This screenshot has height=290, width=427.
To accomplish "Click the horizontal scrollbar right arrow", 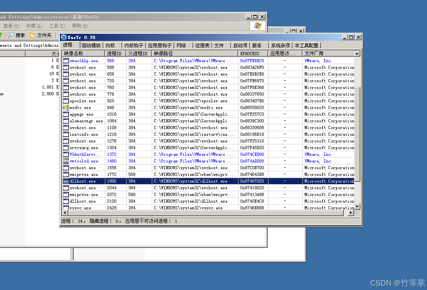I will (x=351, y=213).
